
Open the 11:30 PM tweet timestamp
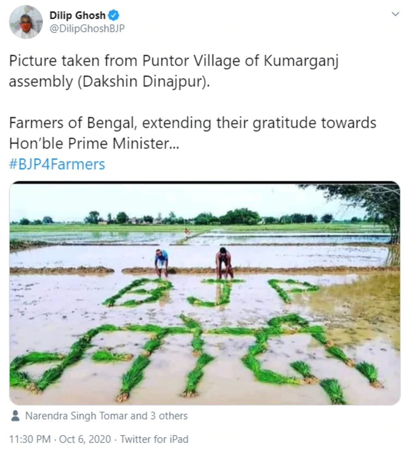tap(30, 439)
